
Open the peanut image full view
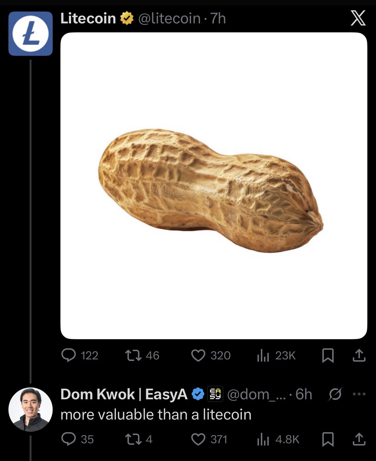pos(214,186)
